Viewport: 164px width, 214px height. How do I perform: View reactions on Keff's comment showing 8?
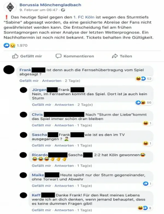pyautogui.click(x=144, y=208)
